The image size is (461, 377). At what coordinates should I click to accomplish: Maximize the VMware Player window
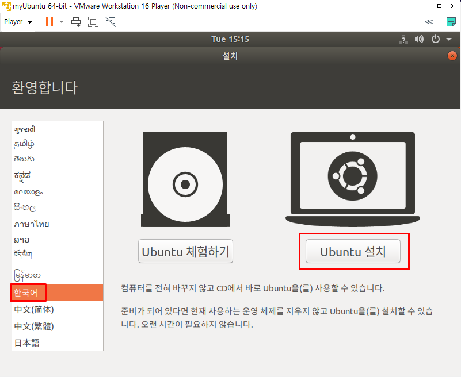[439, 6]
